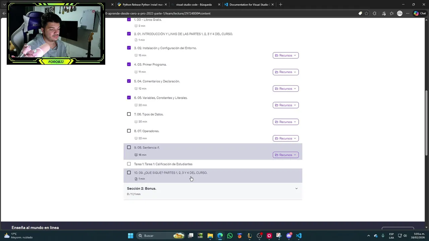Screen dimensions: 429x241
Task: Open Recursos dropdown for Operadores
Action: pyautogui.click(x=286, y=138)
